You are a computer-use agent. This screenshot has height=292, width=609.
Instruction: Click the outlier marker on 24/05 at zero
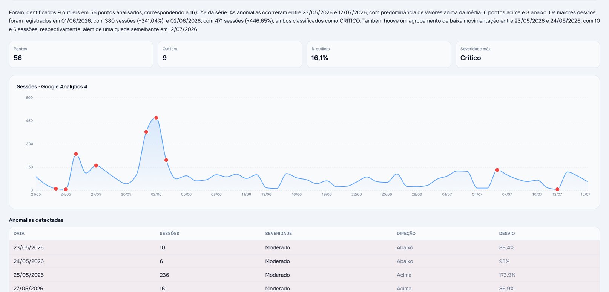tap(66, 189)
